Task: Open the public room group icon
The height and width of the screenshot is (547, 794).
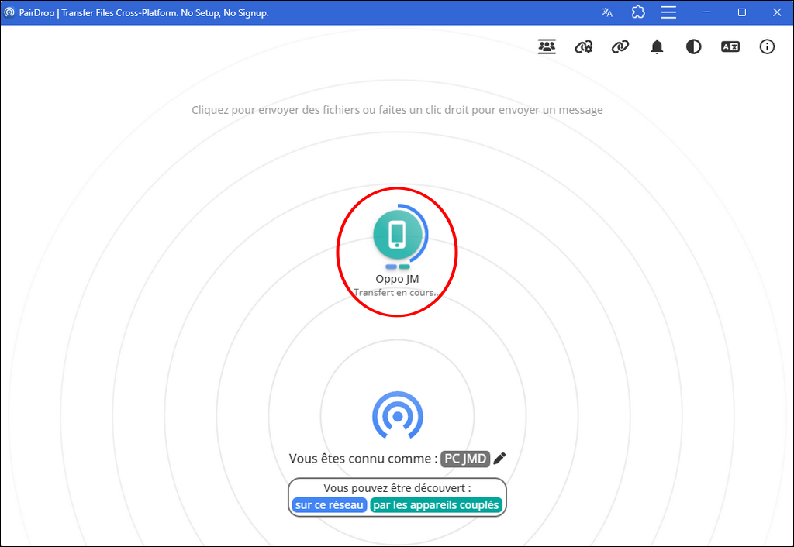Action: coord(547,47)
